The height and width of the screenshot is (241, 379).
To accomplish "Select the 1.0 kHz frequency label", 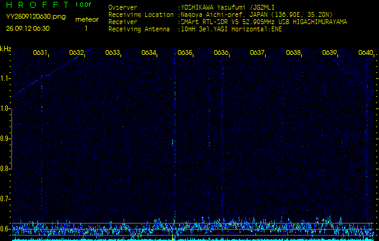I will (5, 108).
